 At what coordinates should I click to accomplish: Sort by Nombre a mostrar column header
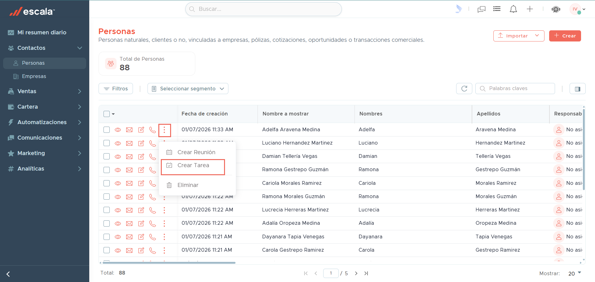(x=285, y=114)
